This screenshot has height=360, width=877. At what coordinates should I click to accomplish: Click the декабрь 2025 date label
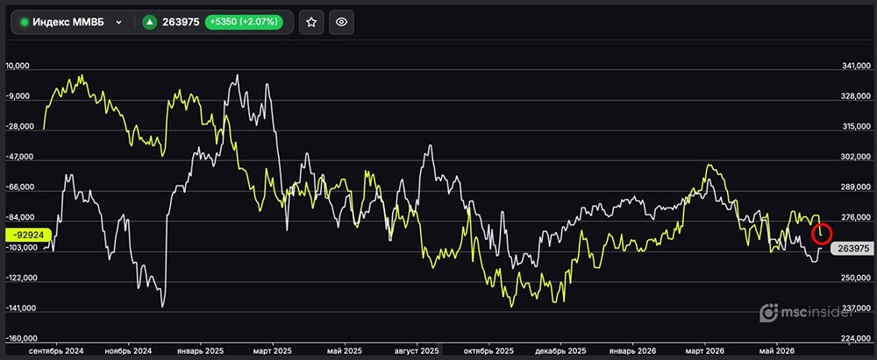[561, 350]
